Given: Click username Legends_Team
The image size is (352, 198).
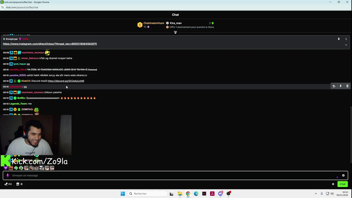Looking at the screenshot, I should tap(18, 104).
